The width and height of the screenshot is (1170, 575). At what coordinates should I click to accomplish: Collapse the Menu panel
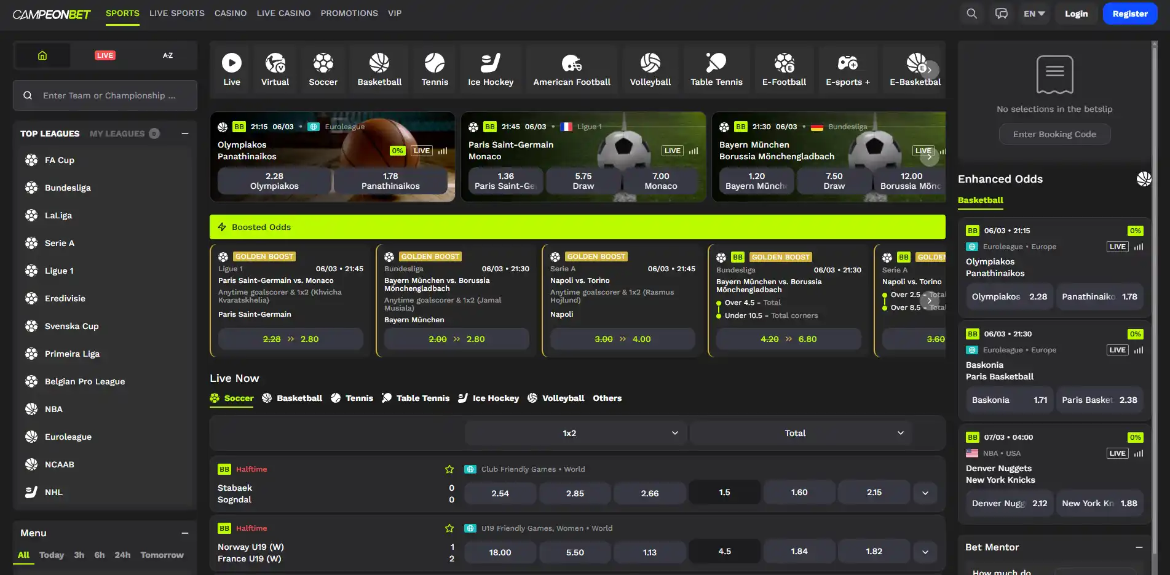pos(185,533)
